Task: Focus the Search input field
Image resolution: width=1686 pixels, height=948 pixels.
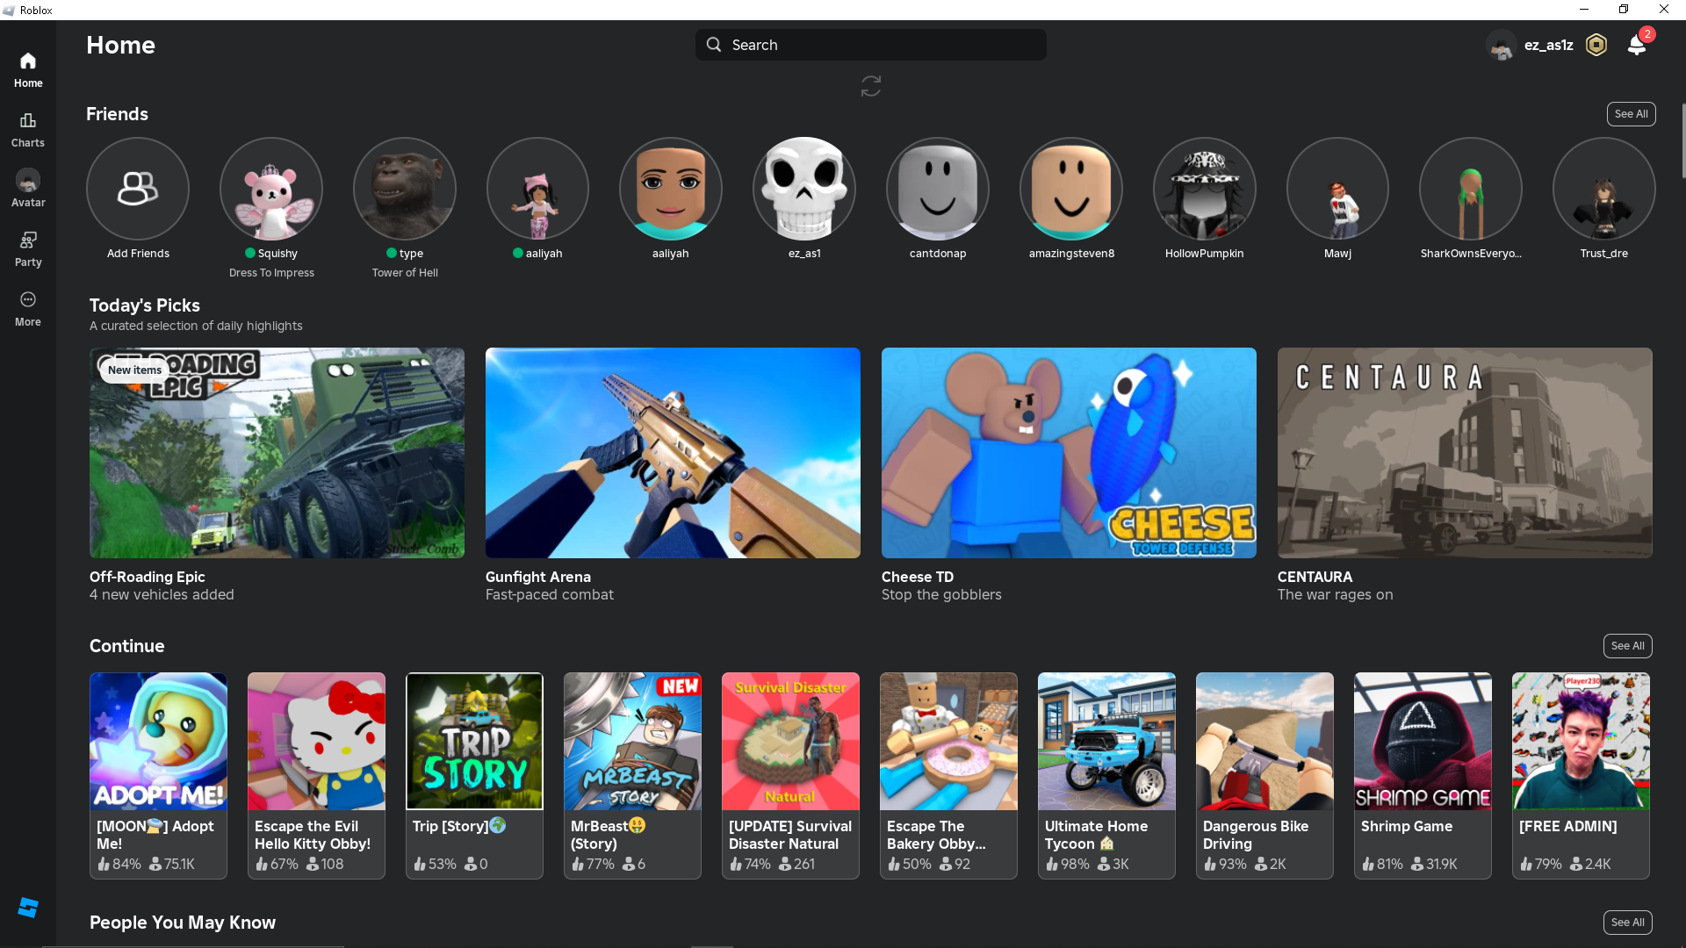Action: (x=871, y=45)
